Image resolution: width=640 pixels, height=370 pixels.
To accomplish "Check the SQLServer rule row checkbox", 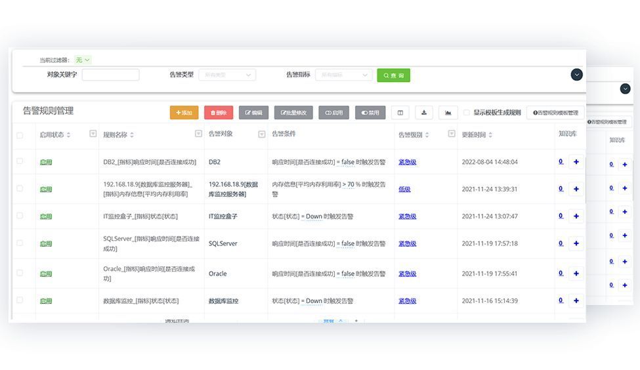I will pyautogui.click(x=20, y=243).
